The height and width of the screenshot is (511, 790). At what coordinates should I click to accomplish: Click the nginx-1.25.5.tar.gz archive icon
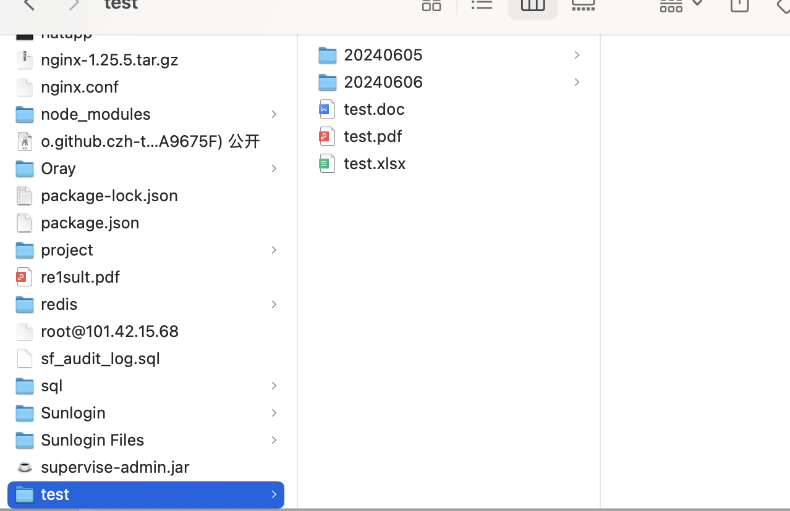coord(25,60)
